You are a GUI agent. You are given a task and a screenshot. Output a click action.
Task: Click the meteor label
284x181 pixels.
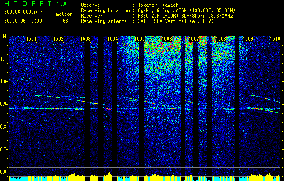point(64,14)
